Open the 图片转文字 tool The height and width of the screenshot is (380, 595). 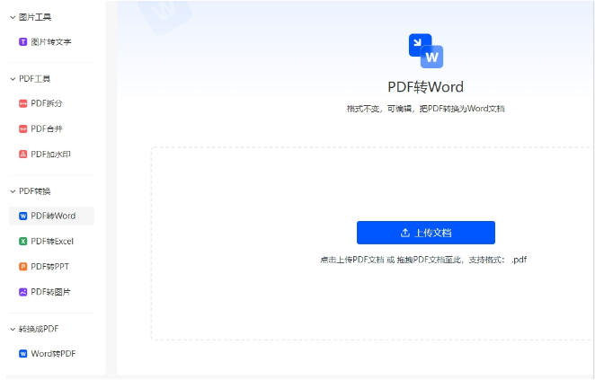pos(51,41)
